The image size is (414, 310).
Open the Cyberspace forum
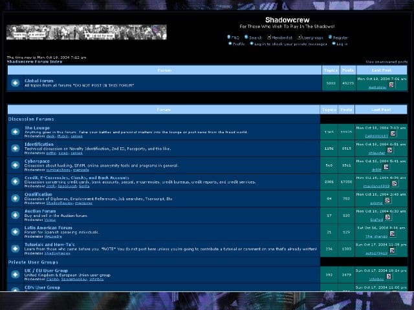[37, 161]
